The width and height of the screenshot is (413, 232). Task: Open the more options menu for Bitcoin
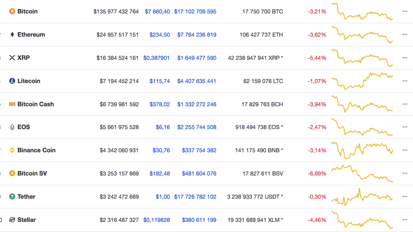[x=405, y=11]
